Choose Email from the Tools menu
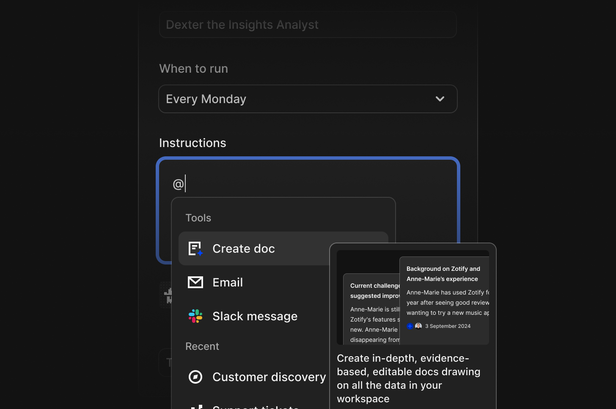This screenshot has width=616, height=409. tap(228, 282)
